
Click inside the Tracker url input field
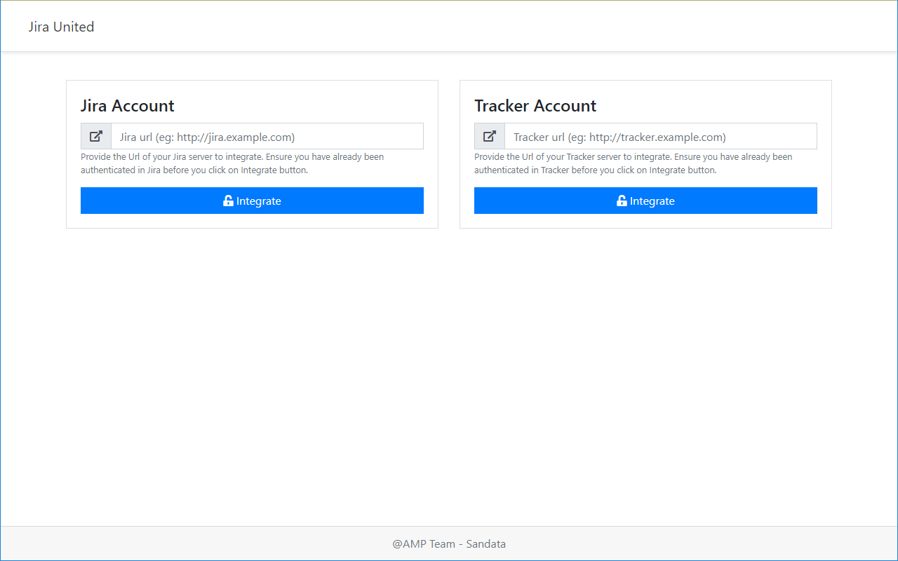659,136
